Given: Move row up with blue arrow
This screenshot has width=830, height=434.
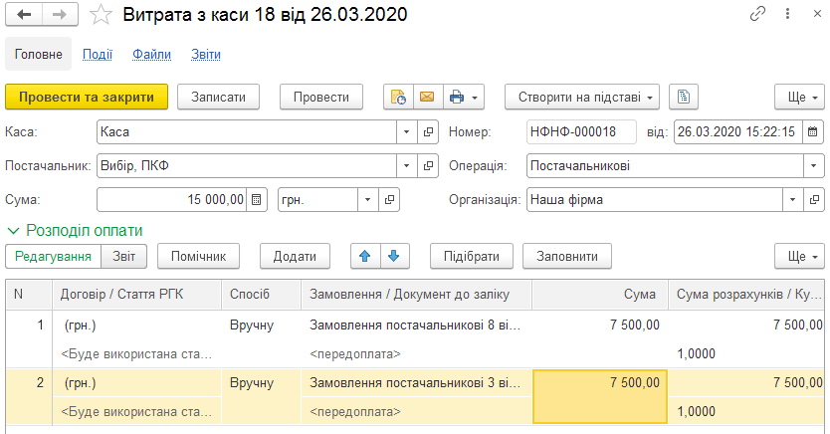Looking at the screenshot, I should click(x=365, y=256).
